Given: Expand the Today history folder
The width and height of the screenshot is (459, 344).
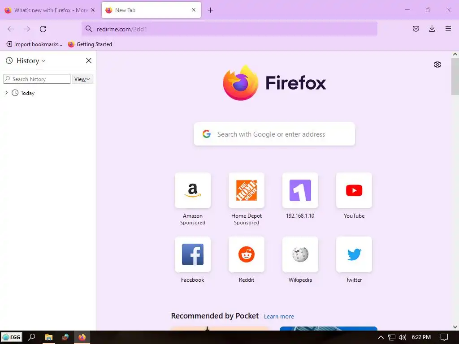Looking at the screenshot, I should pyautogui.click(x=6, y=93).
